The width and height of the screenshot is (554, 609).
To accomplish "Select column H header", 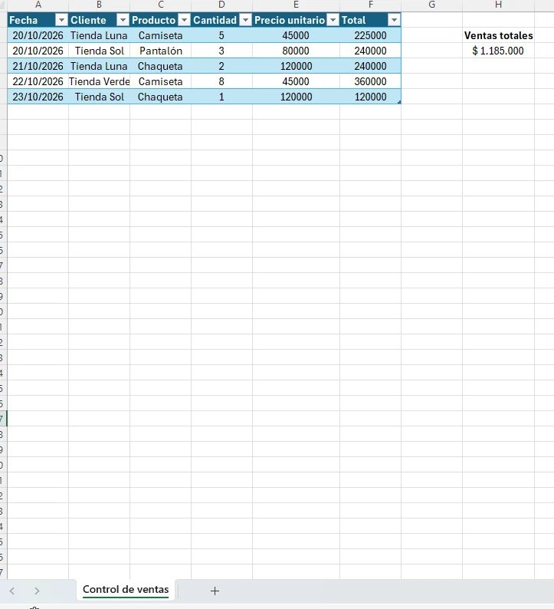I will click(499, 5).
